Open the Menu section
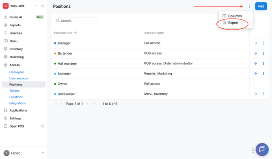Image resolution: width=272 pixels, height=159 pixels. click(x=13, y=41)
